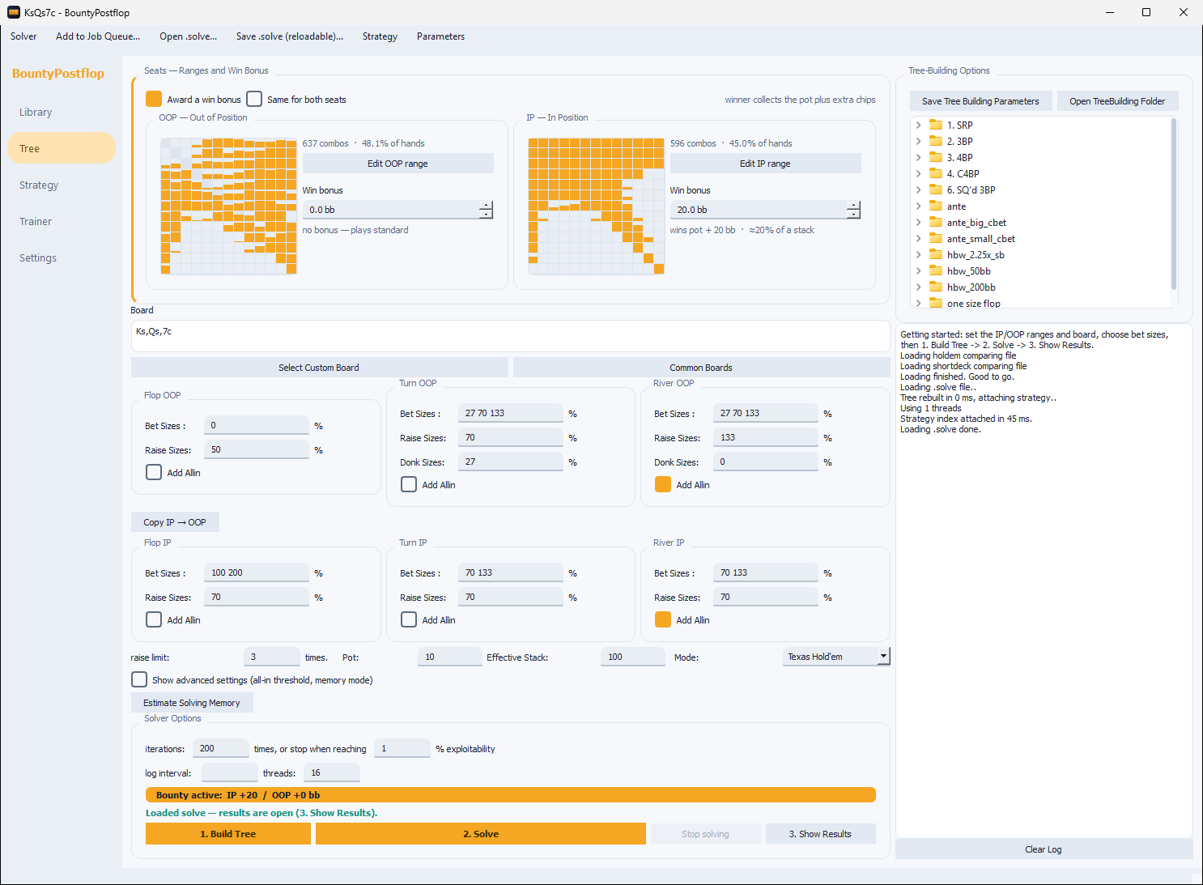Click the hbw_50bb folder icon
Image resolution: width=1203 pixels, height=885 pixels.
[x=936, y=270]
